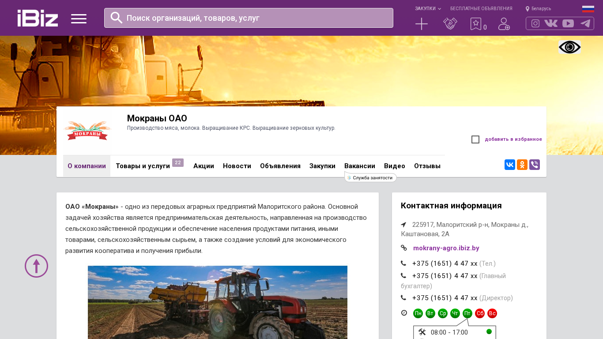Screen dimensions: 603x339
Task: Open the Акции tab
Action: click(x=204, y=166)
